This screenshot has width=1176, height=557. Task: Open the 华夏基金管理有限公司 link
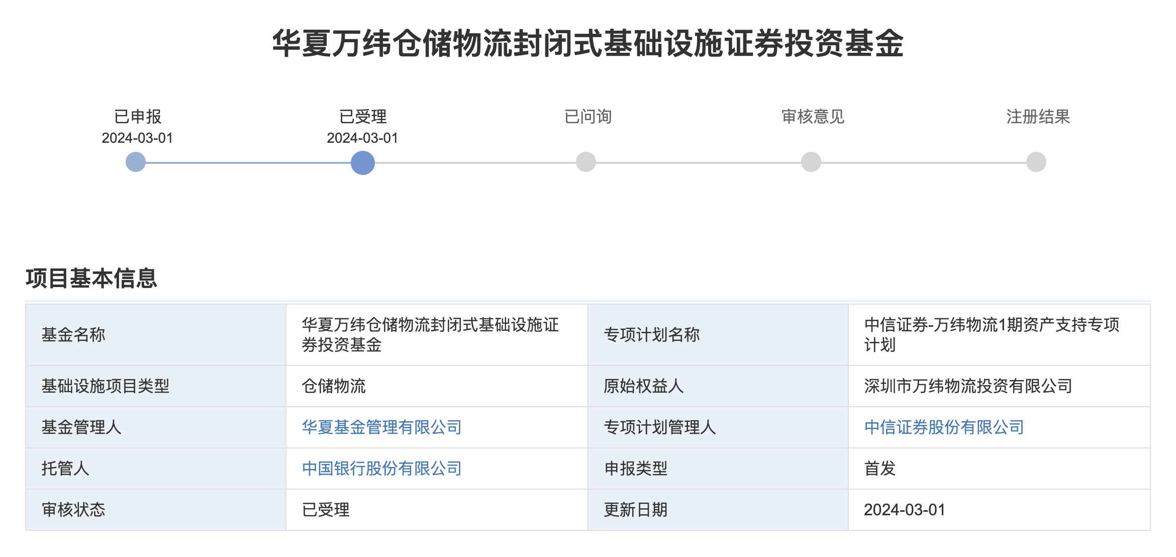pos(382,427)
